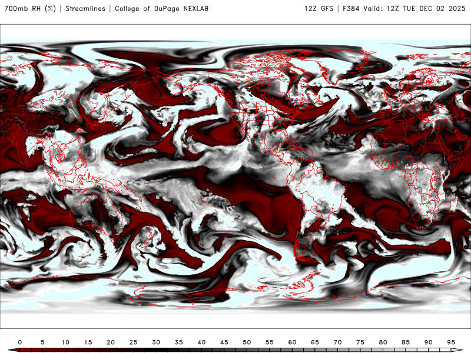Click the "80" colorbar scale label
The width and height of the screenshot is (471, 353).
(x=383, y=342)
